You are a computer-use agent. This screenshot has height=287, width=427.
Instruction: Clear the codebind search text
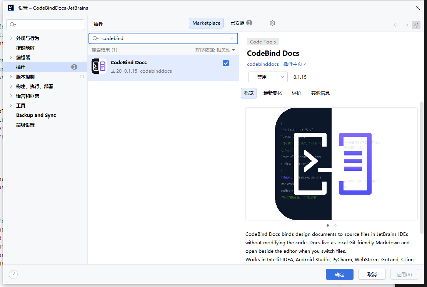pos(232,38)
